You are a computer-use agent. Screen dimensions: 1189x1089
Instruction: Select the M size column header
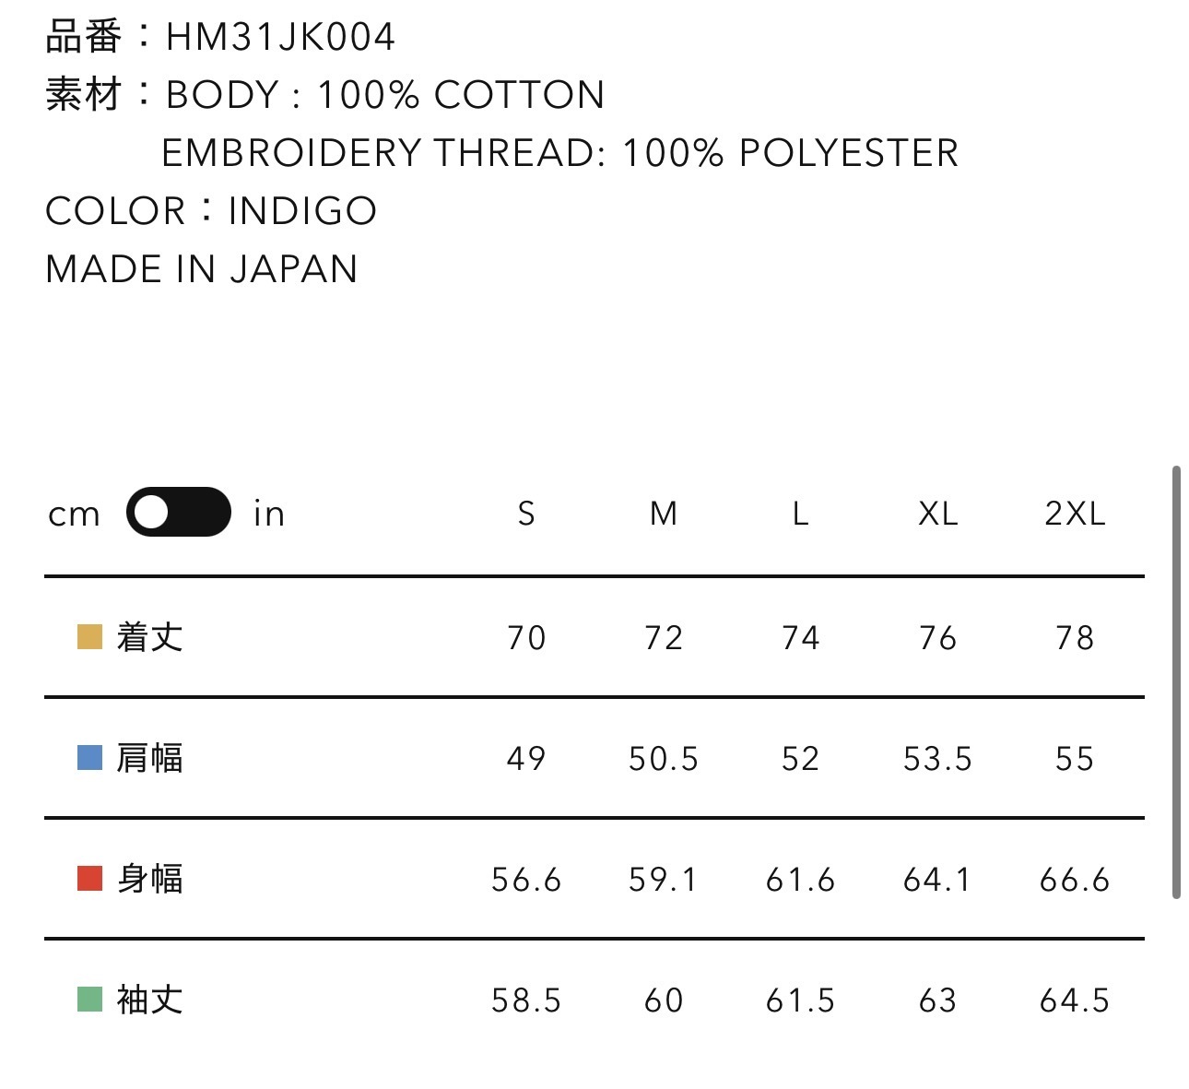(664, 514)
